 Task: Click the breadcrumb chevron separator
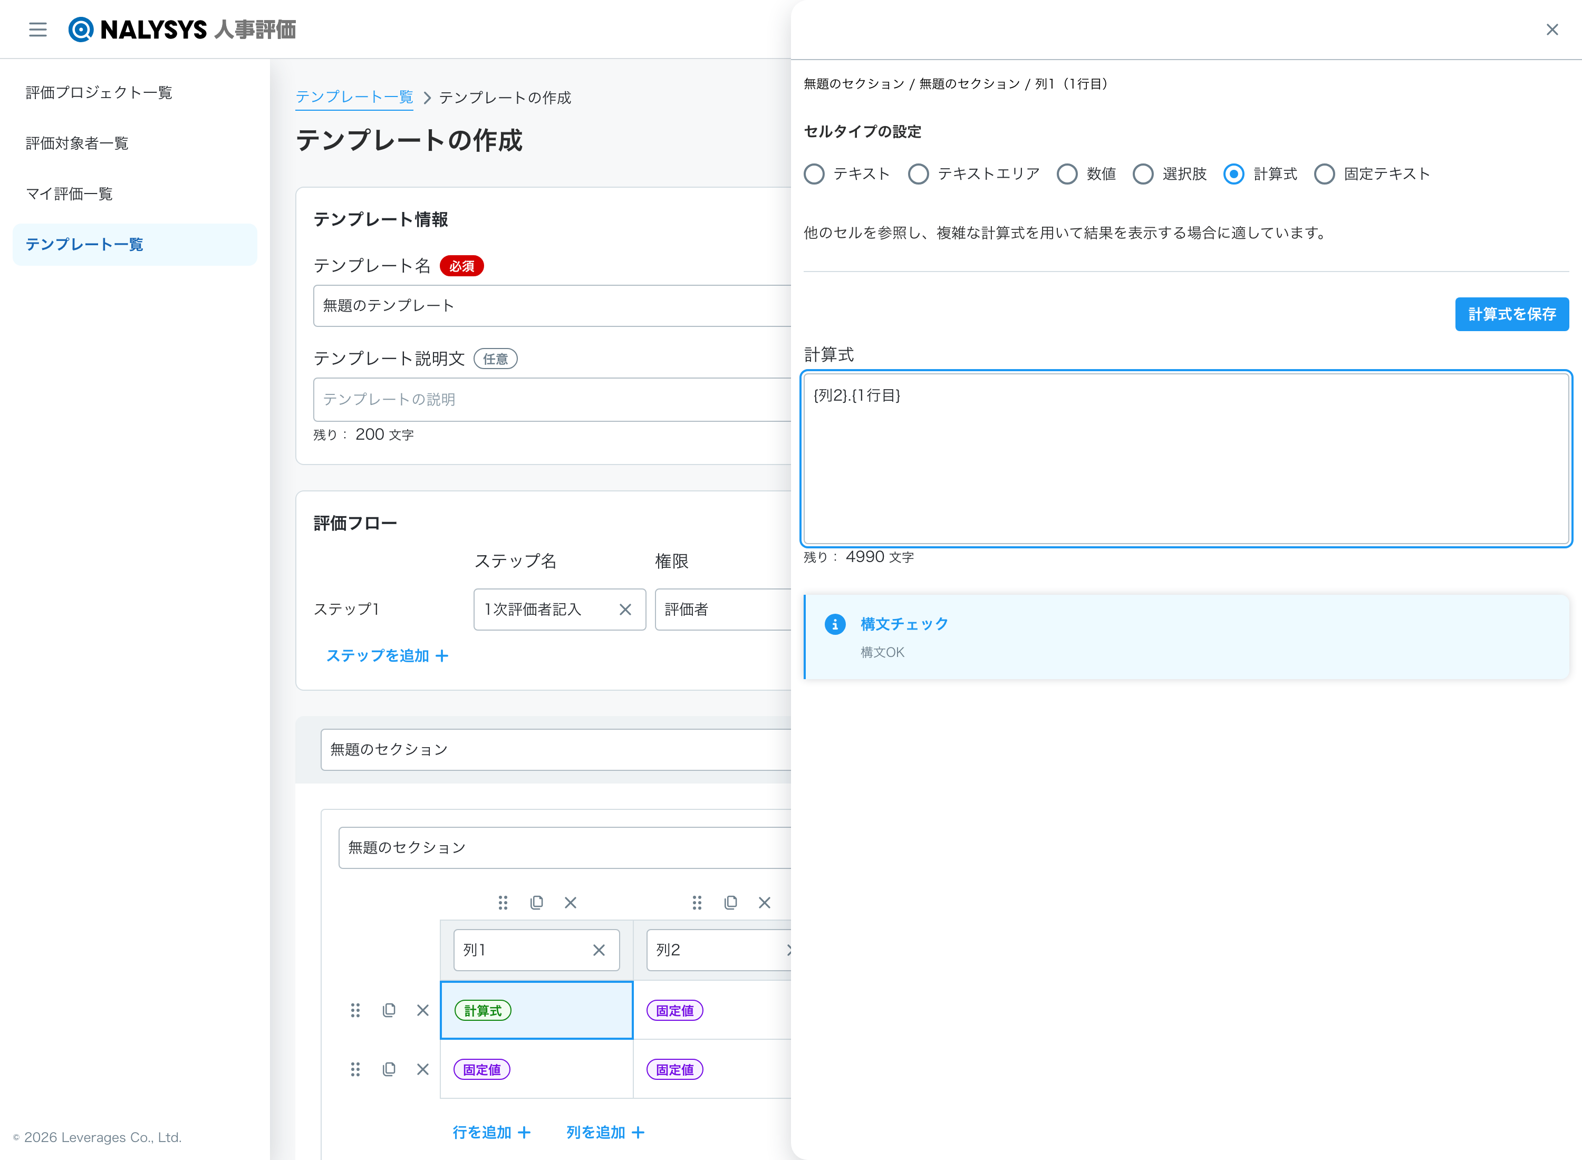click(x=426, y=98)
